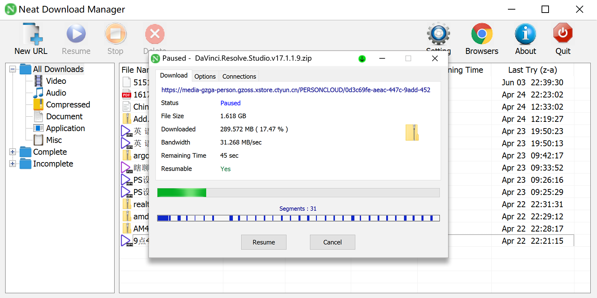The image size is (597, 298).
Task: Select the Misc category
Action: click(54, 140)
